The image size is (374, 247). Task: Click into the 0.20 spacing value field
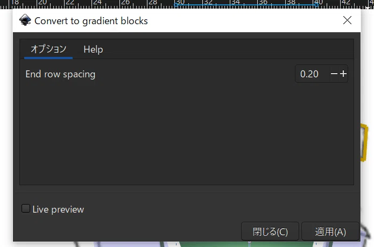(313, 74)
